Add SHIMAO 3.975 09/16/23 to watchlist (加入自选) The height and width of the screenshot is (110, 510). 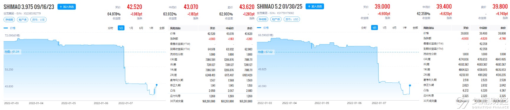click(67, 7)
